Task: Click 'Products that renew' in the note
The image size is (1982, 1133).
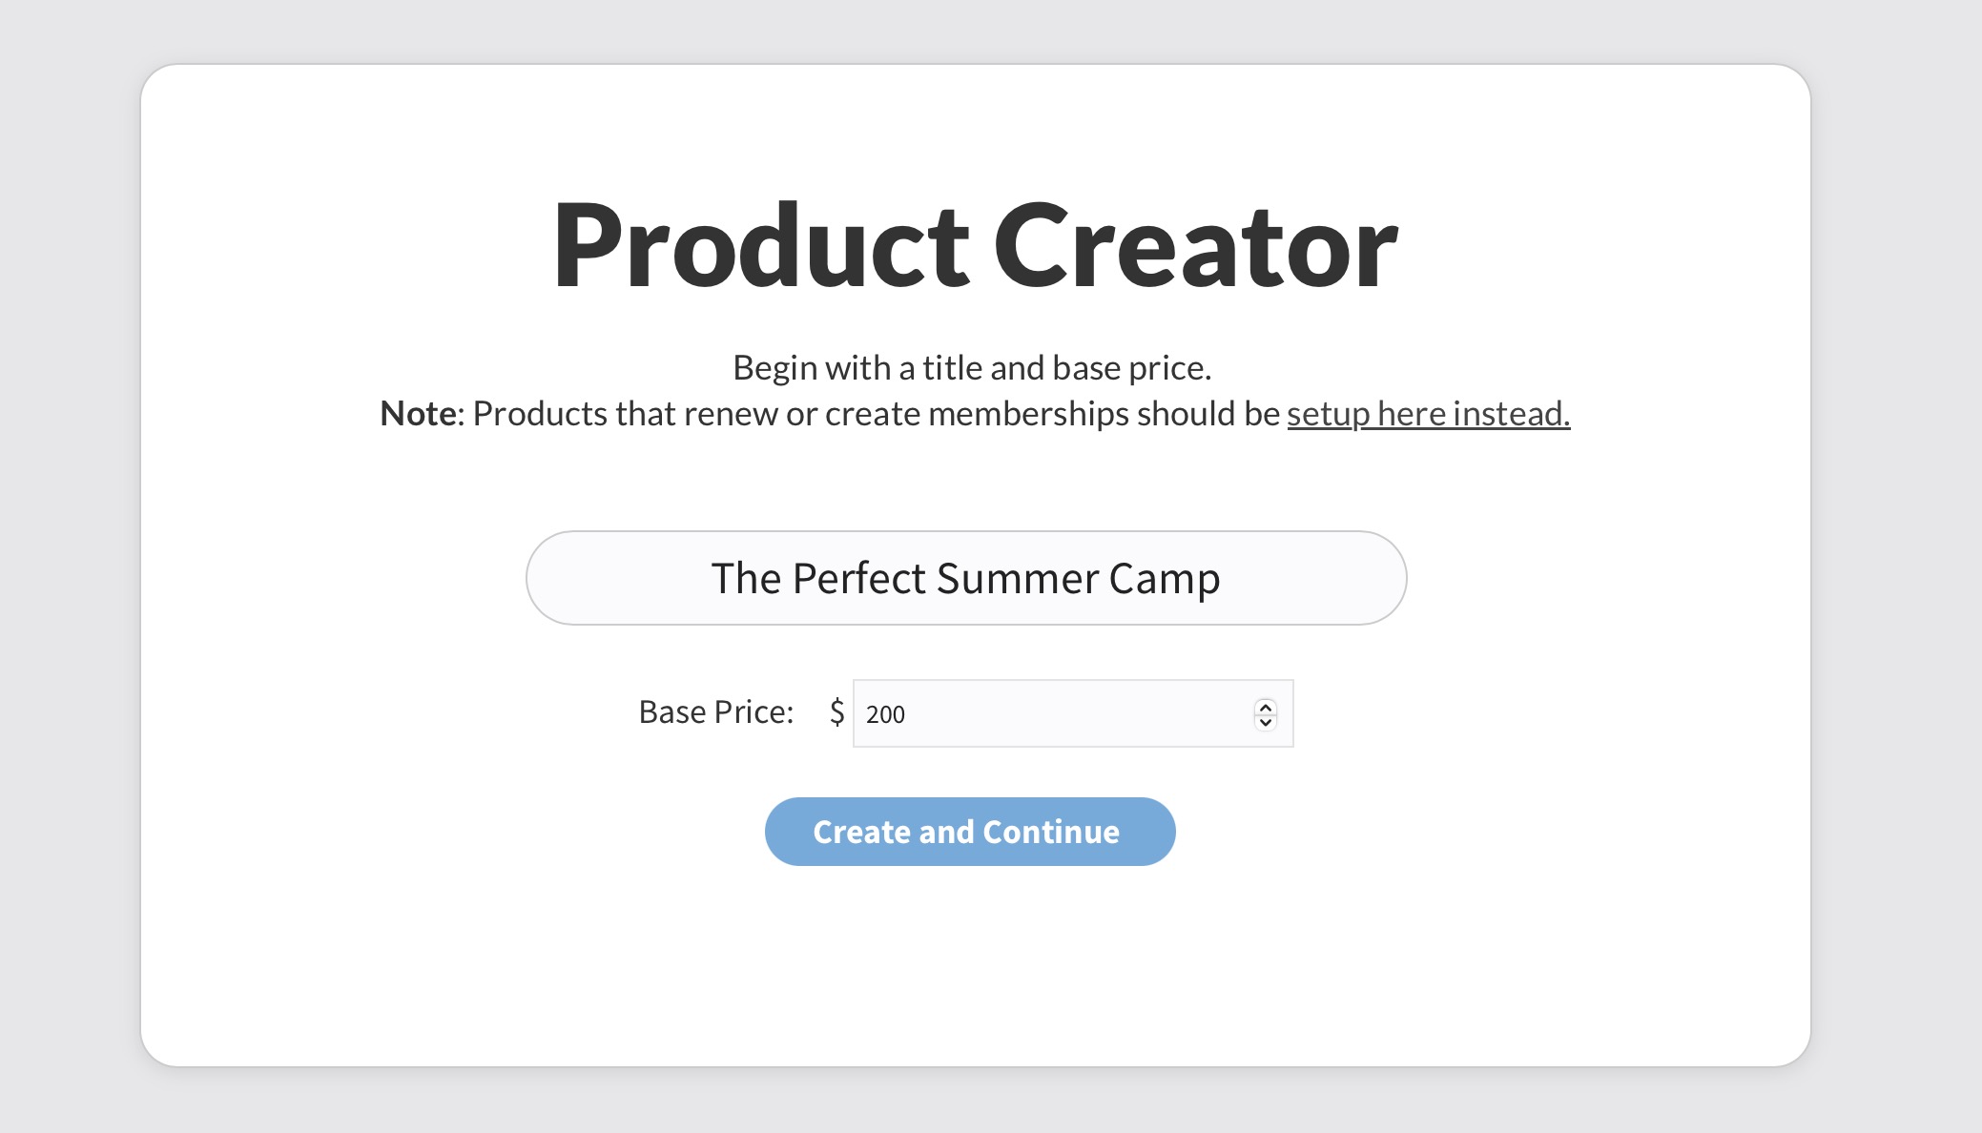Action: 625,414
